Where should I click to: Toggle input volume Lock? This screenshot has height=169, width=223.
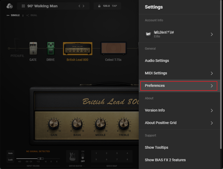click(x=10, y=160)
